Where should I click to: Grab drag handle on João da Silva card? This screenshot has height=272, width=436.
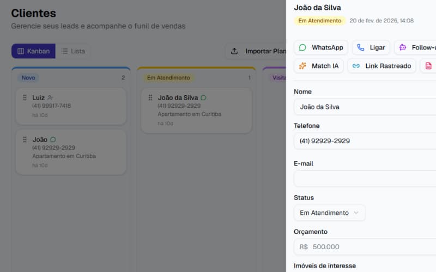tap(150, 97)
